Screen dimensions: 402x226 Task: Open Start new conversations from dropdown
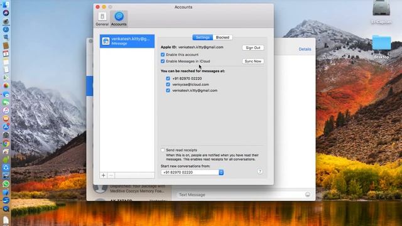tap(192, 172)
